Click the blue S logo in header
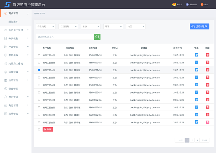 click(8, 5)
